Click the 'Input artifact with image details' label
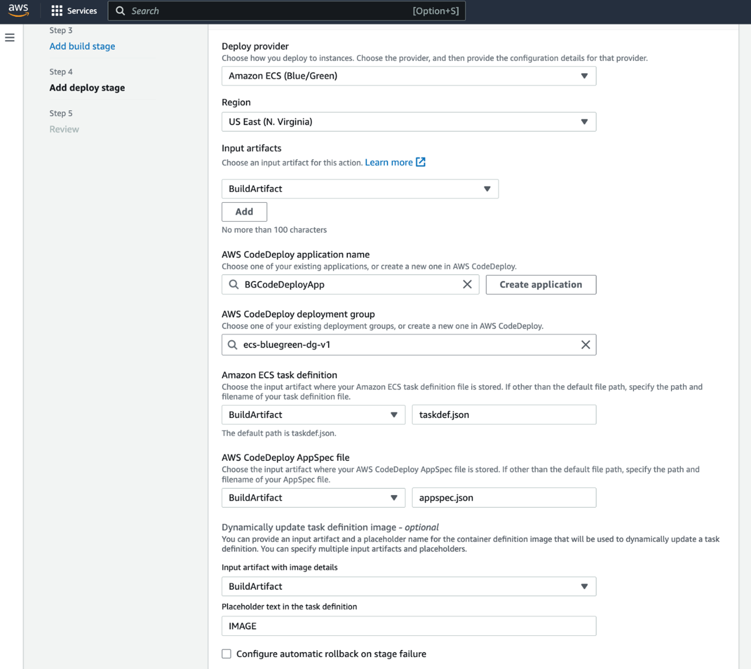 279,567
